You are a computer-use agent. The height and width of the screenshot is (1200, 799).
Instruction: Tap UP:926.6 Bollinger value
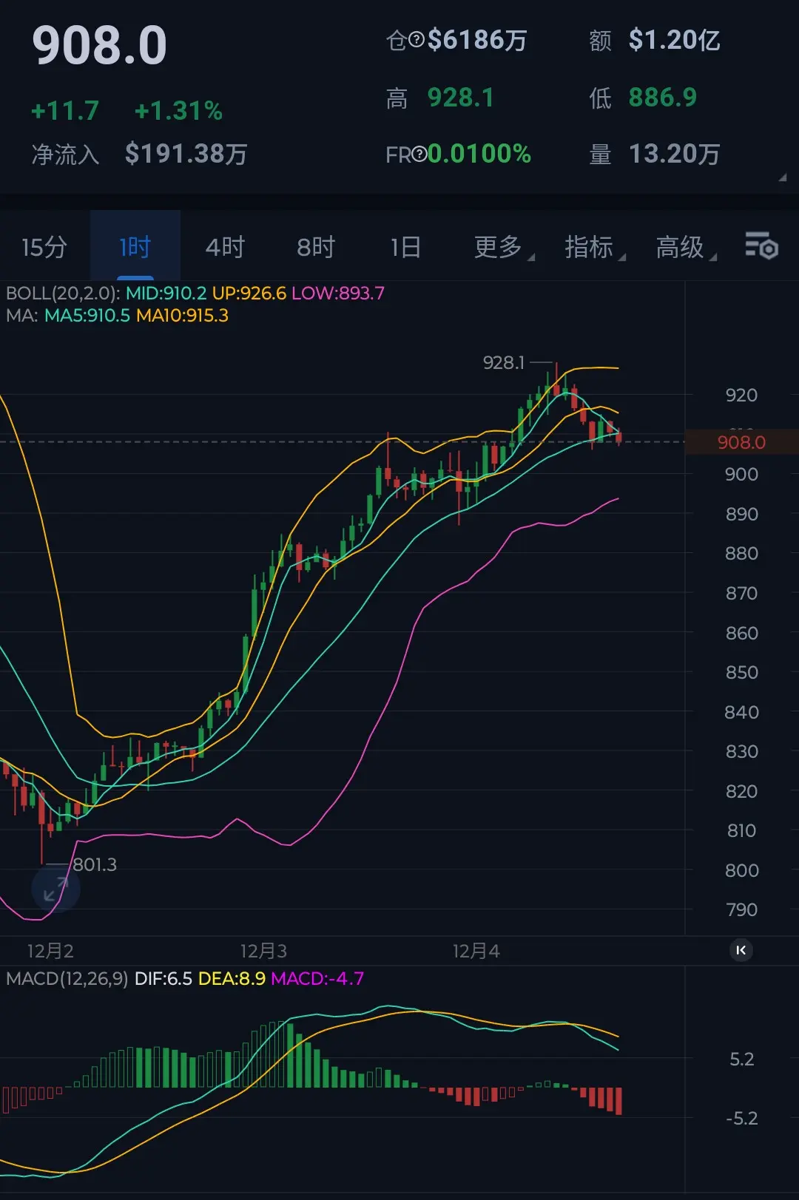coord(249,294)
